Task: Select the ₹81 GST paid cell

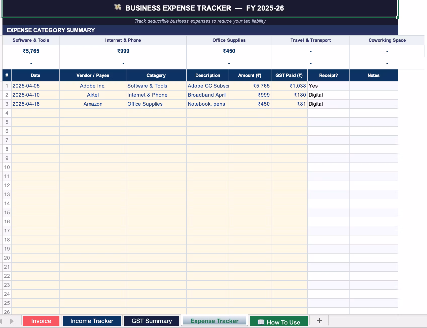Action: click(x=289, y=104)
